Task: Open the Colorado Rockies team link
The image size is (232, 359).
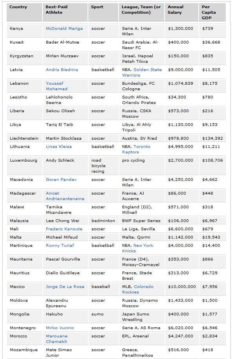Action: tap(138, 290)
